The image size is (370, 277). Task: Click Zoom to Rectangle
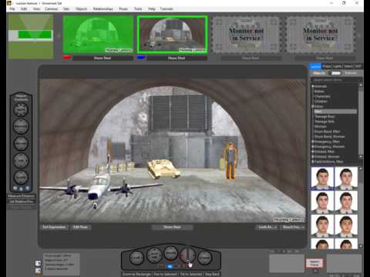pos(136,274)
